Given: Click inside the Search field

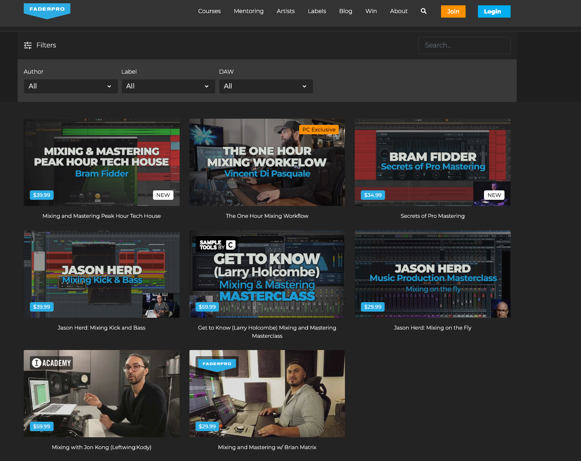Looking at the screenshot, I should (x=464, y=45).
